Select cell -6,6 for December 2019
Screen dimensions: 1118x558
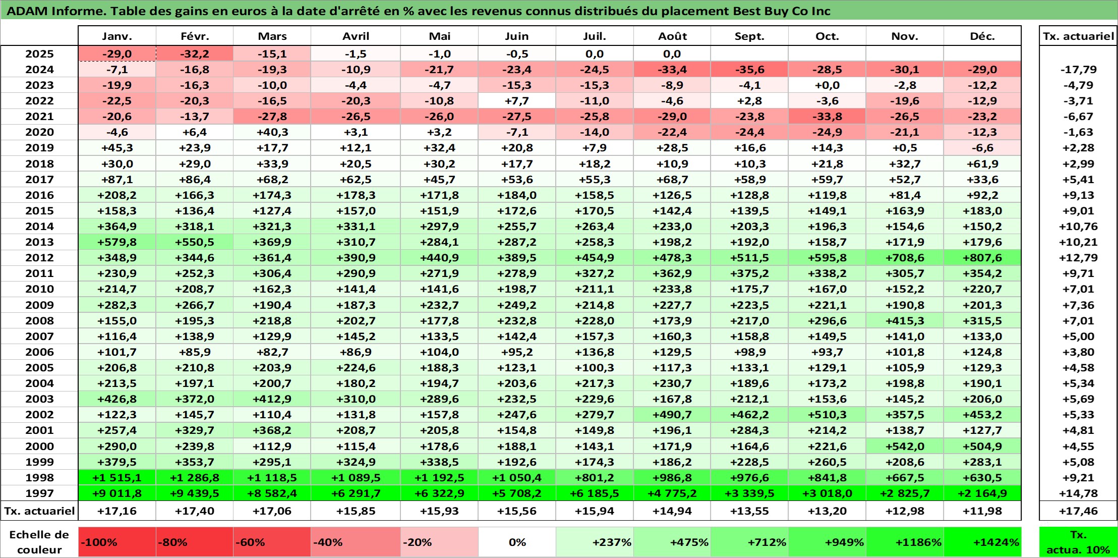point(982,148)
